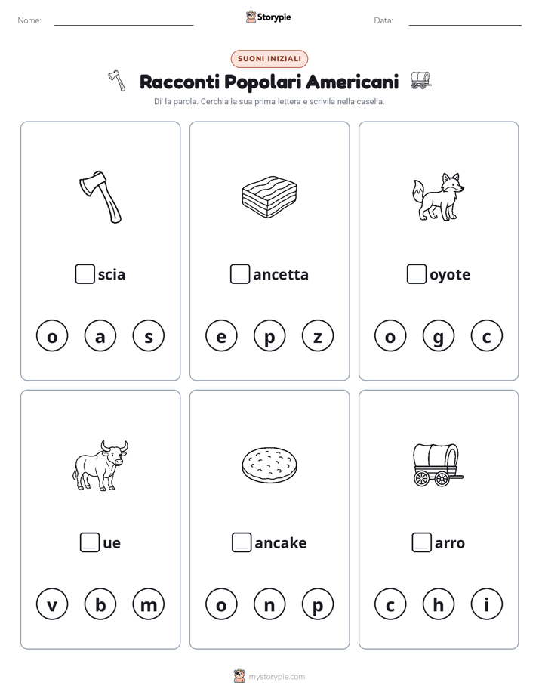Choose letter 'a' under the axe card
539x698 pixels.
coord(100,335)
